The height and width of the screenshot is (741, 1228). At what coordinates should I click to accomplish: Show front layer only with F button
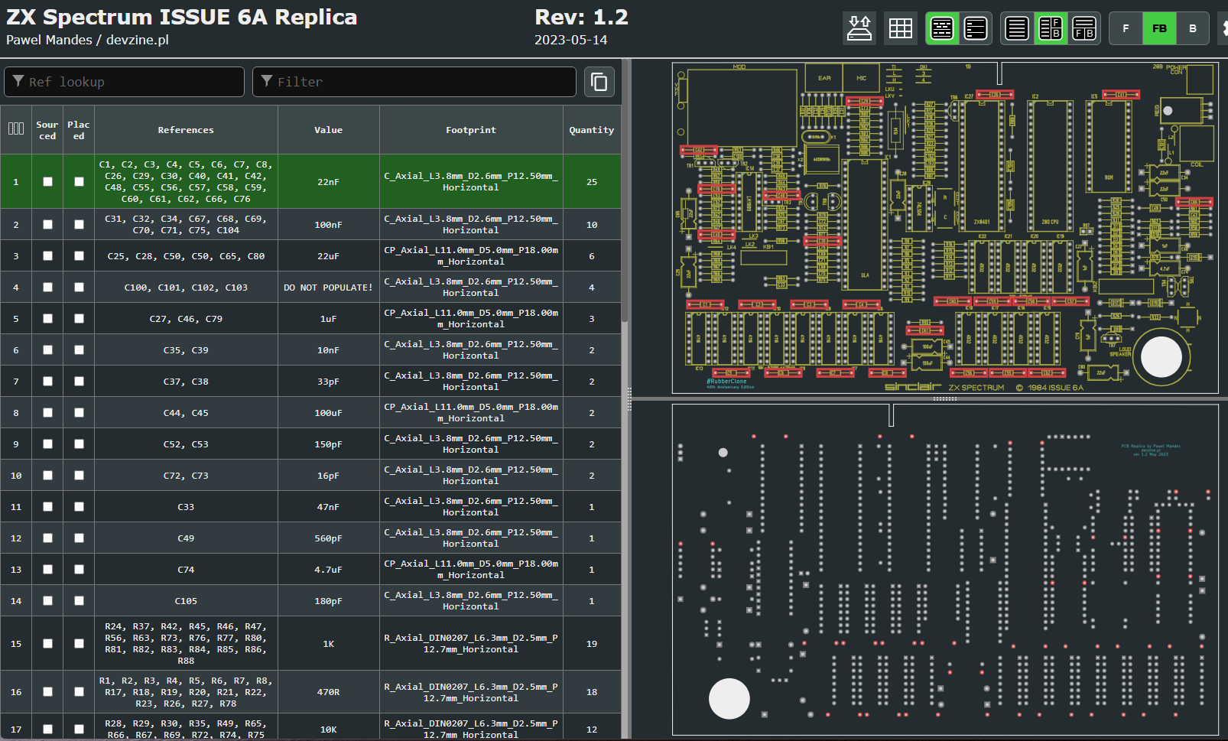tap(1126, 28)
